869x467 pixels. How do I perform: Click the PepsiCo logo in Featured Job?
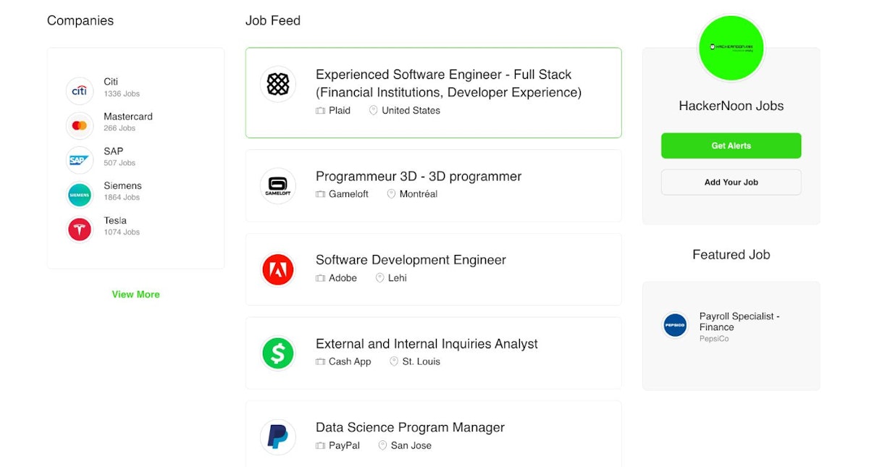[x=675, y=325]
